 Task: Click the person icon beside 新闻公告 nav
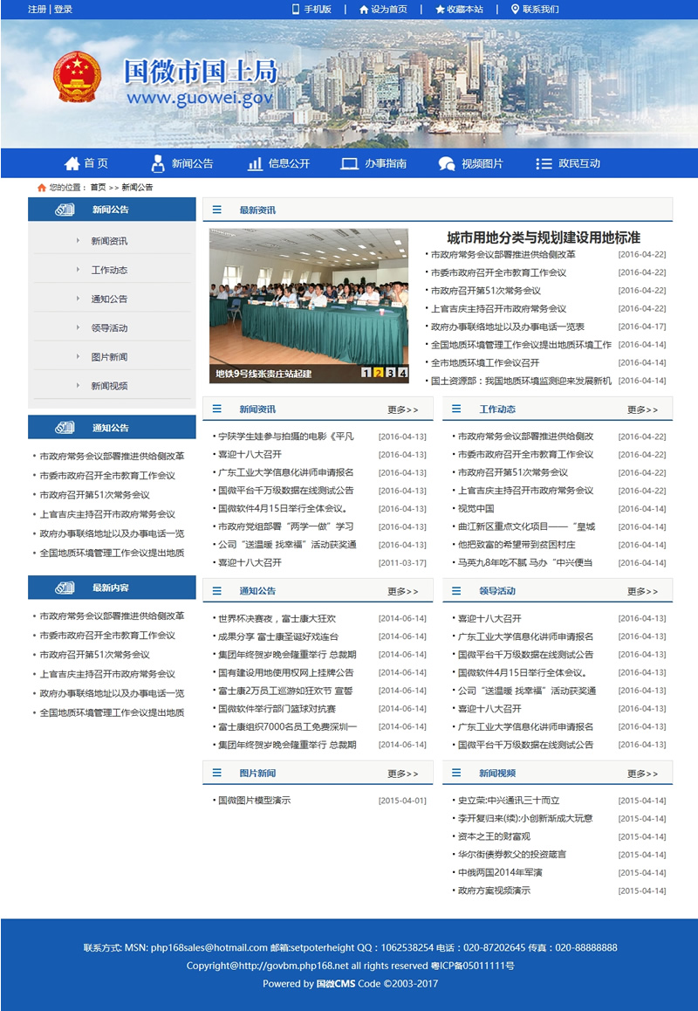[158, 163]
